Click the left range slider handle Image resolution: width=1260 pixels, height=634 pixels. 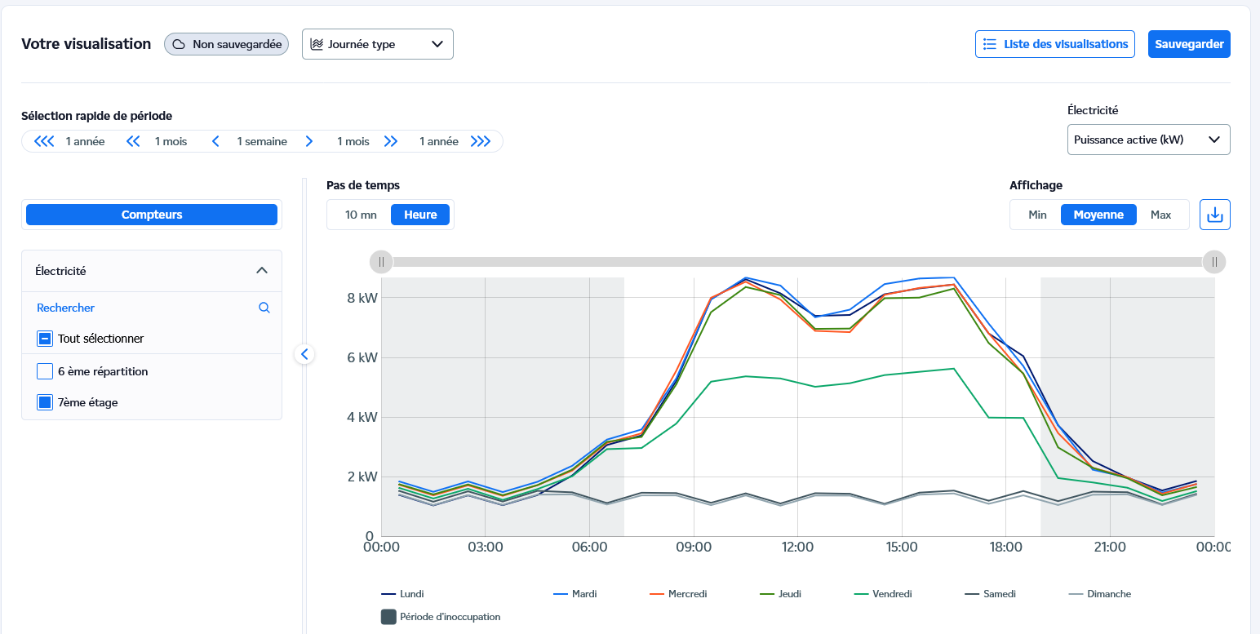(x=381, y=262)
